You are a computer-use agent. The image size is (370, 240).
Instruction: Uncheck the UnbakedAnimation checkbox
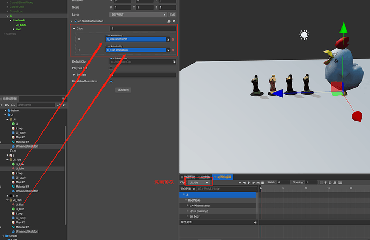pyautogui.click(x=111, y=81)
